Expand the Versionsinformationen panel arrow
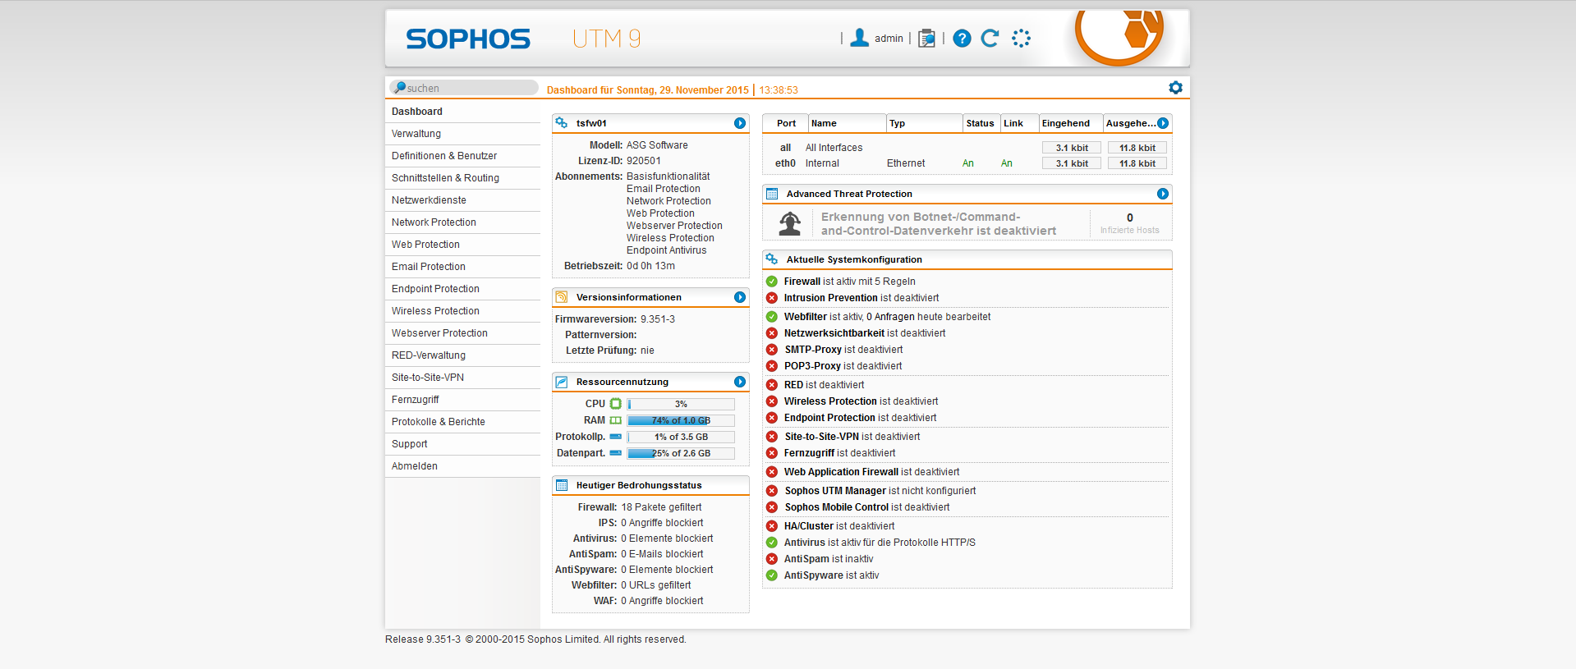The image size is (1576, 669). (740, 297)
